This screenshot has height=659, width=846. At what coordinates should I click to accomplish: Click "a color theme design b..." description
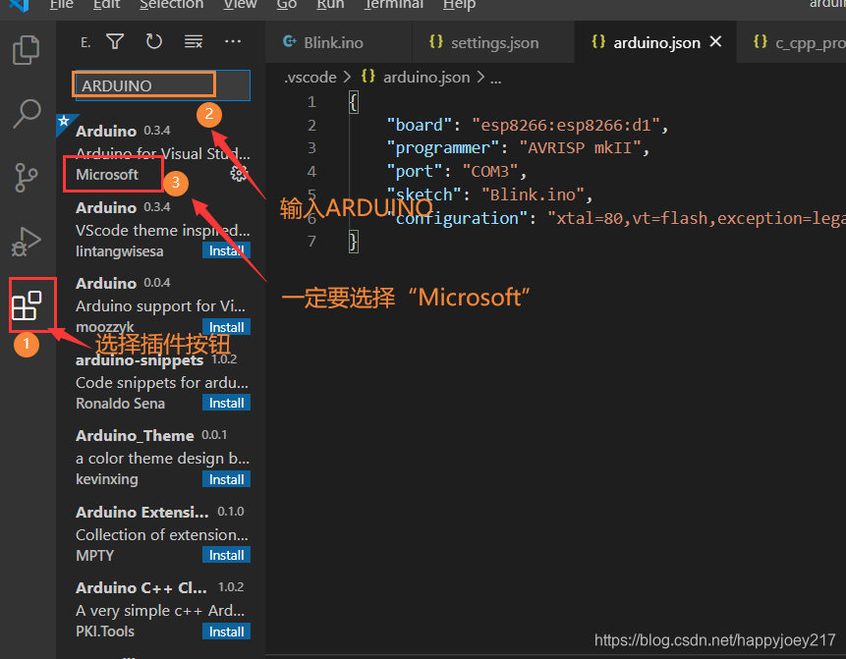point(162,459)
